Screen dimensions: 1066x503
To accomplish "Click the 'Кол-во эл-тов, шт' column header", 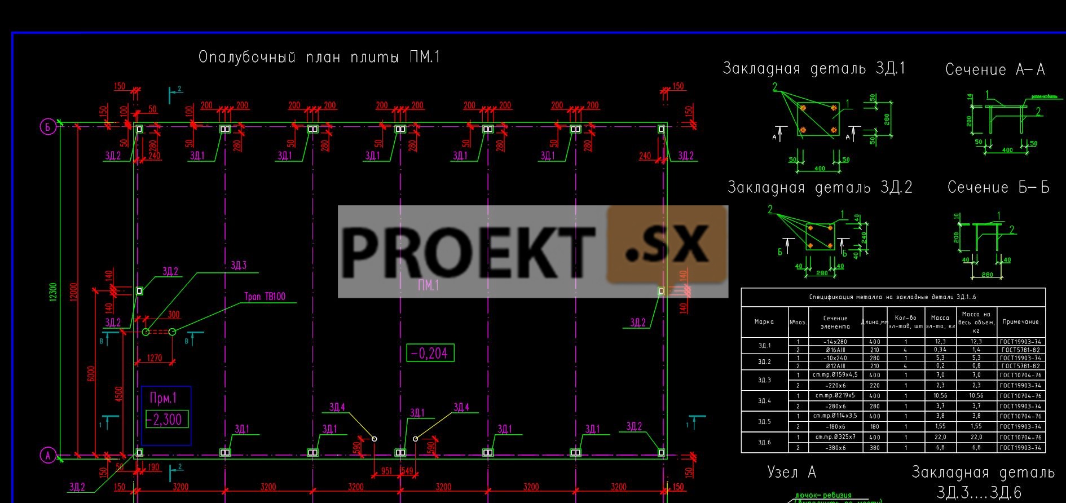I will [905, 322].
